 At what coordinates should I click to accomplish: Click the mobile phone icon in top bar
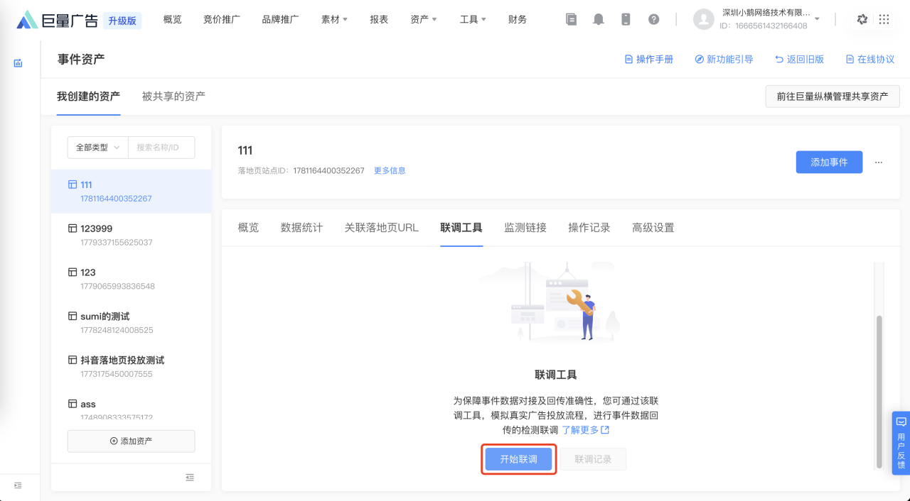pyautogui.click(x=626, y=19)
